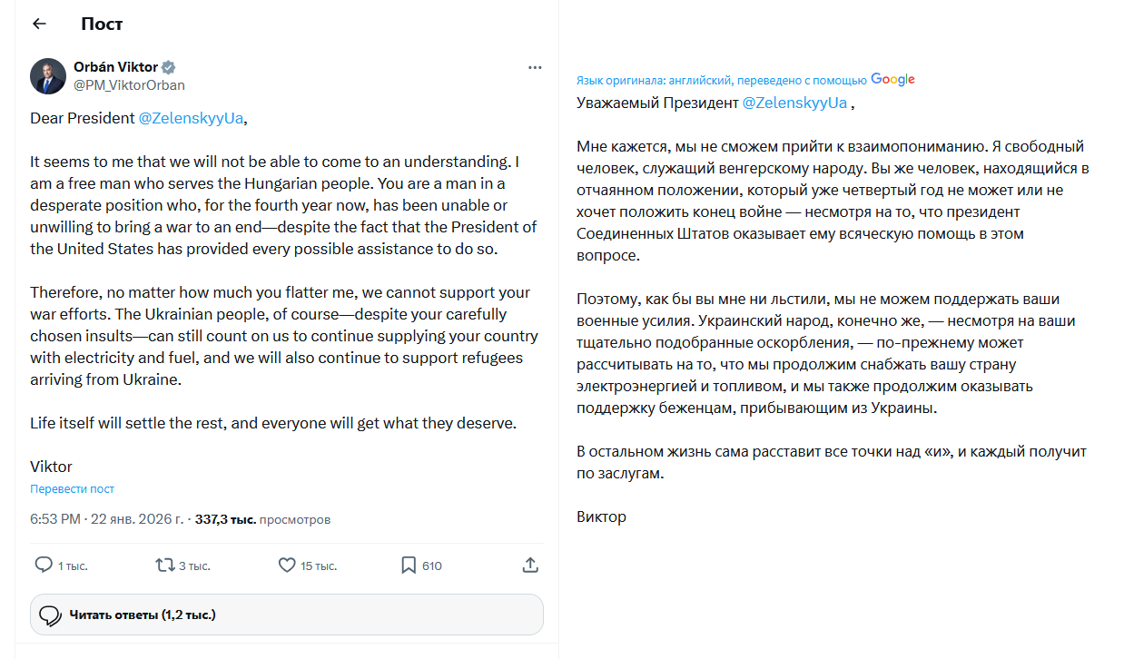Click the back arrow icon
1124x659 pixels.
[39, 24]
